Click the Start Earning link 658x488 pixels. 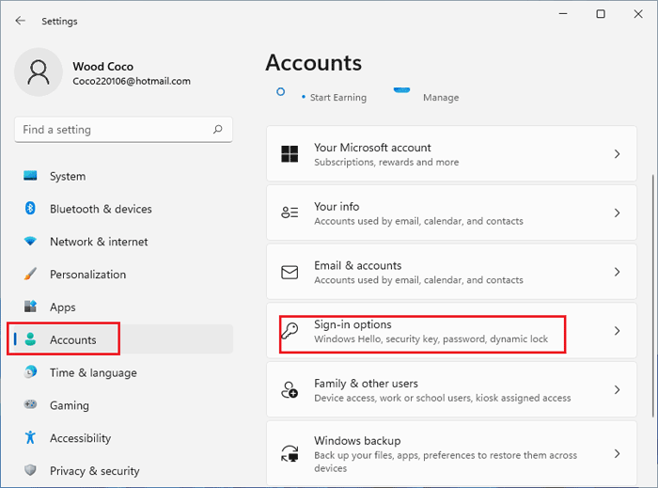click(338, 98)
